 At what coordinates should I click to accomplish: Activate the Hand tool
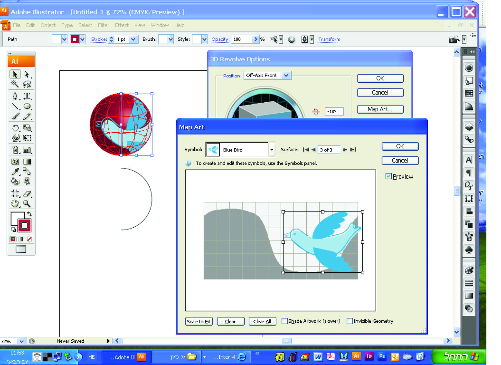(x=15, y=203)
